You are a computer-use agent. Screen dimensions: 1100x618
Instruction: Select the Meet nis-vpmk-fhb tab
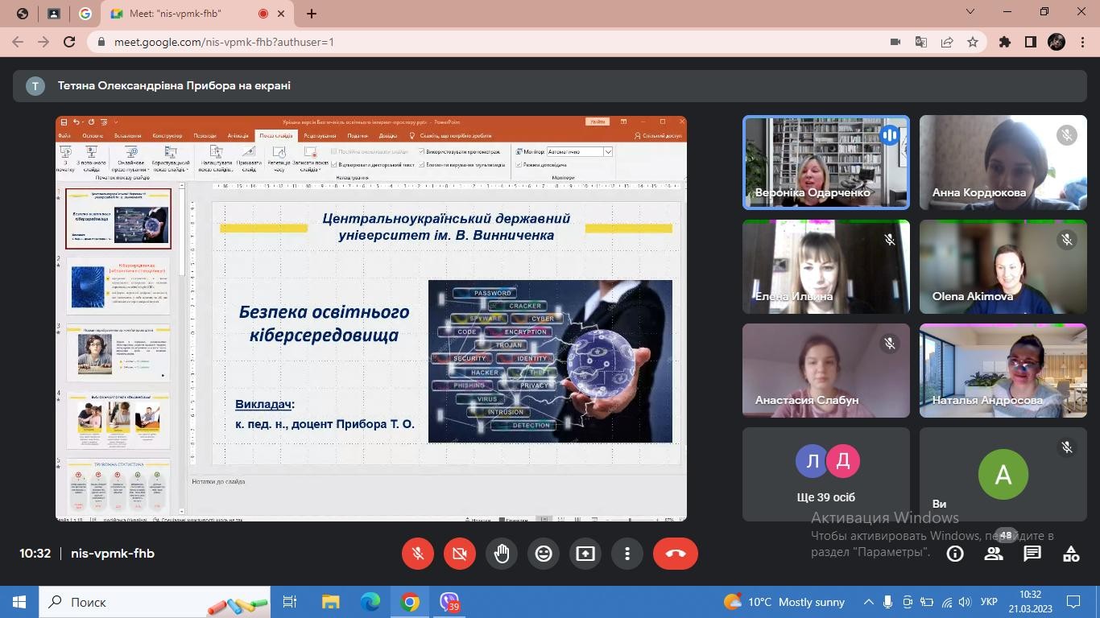pyautogui.click(x=185, y=14)
